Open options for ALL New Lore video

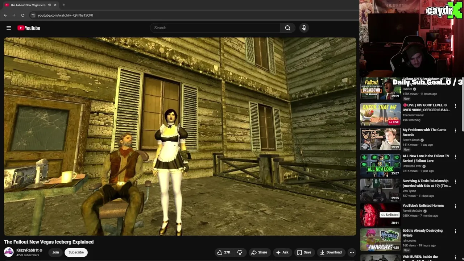pyautogui.click(x=456, y=157)
